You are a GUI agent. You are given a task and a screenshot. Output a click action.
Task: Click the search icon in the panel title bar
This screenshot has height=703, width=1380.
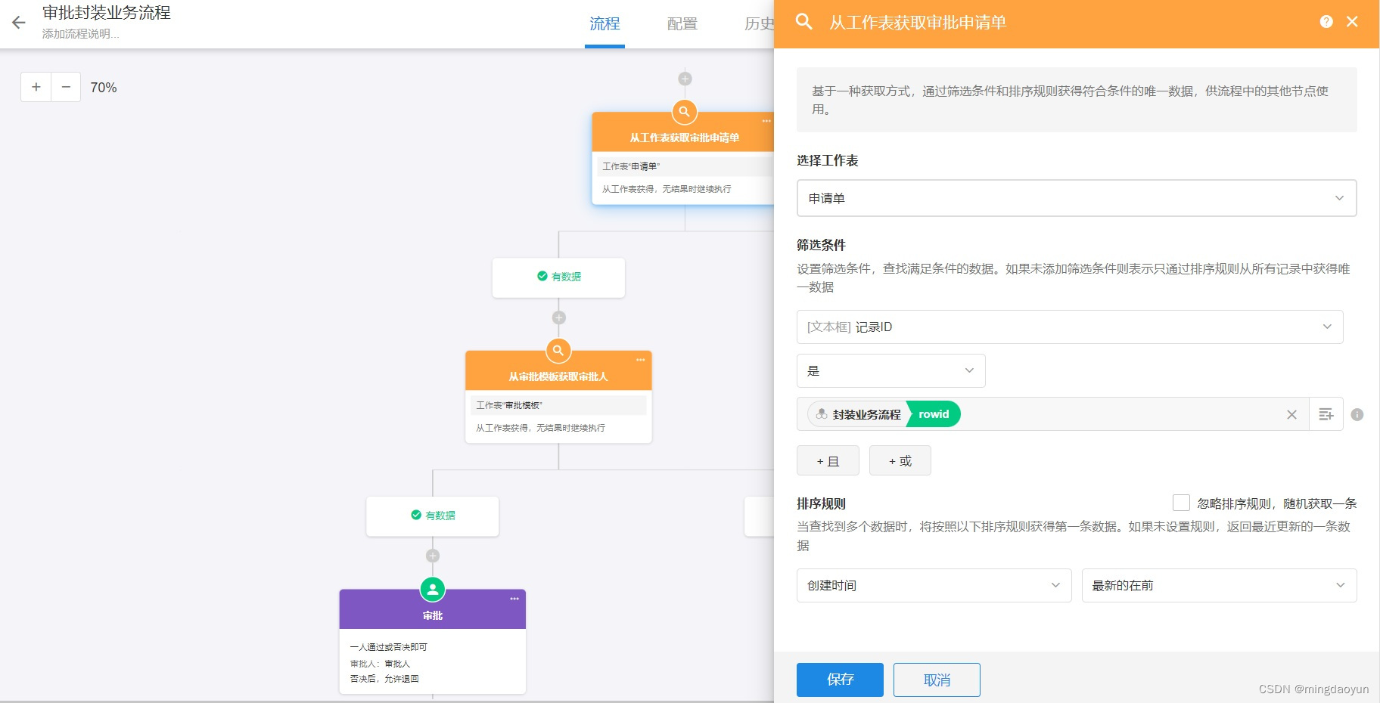(803, 23)
